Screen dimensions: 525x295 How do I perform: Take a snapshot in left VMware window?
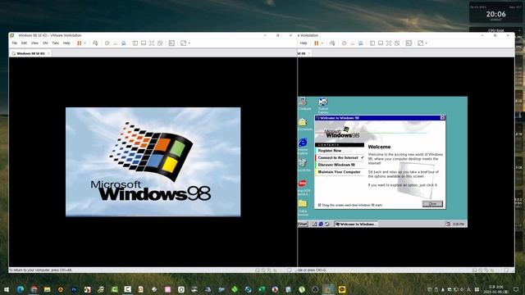coord(107,43)
